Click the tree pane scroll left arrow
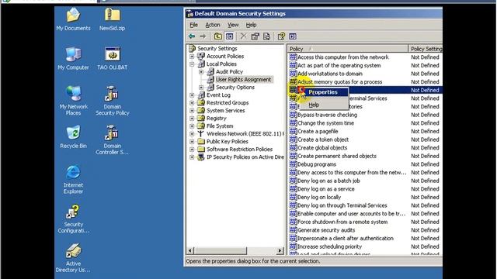Viewport: 497px width, 279px height. [x=190, y=251]
